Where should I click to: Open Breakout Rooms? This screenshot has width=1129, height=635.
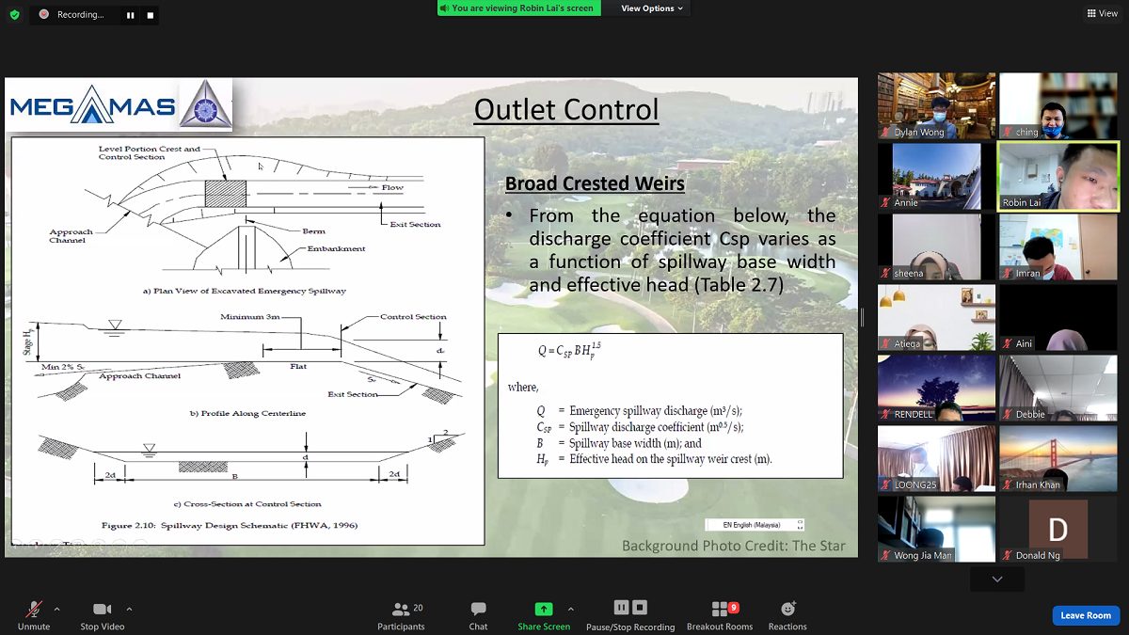(x=720, y=615)
